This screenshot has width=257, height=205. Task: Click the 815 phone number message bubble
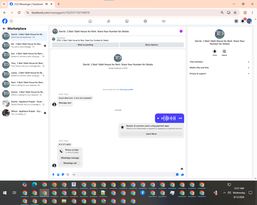coord(65,145)
